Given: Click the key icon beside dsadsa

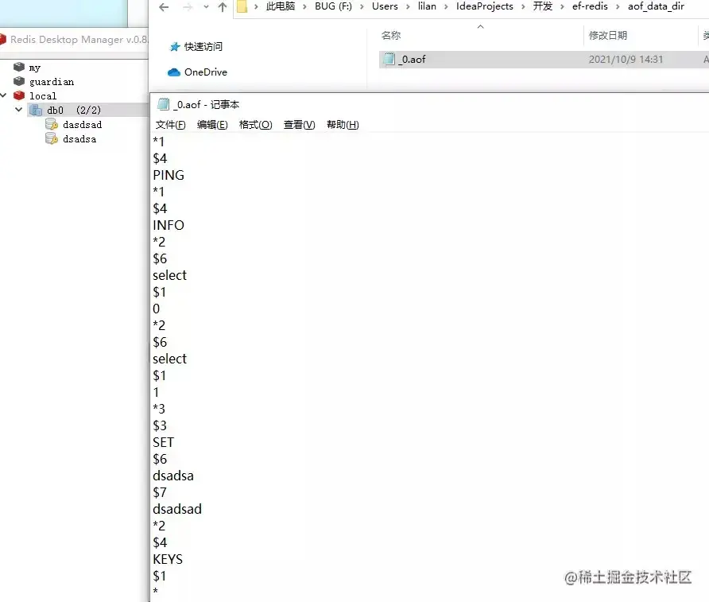Looking at the screenshot, I should point(51,138).
